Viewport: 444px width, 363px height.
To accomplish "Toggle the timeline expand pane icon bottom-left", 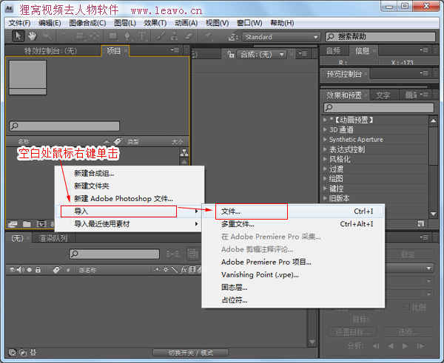I will (12, 353).
